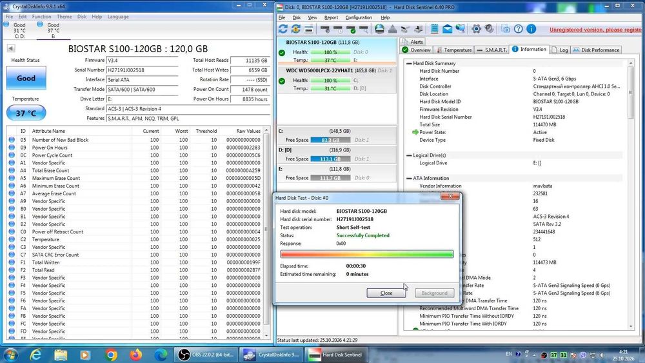This screenshot has height=363, width=645.
Task: Click the green health check icon for WDC disk
Action: click(282, 81)
